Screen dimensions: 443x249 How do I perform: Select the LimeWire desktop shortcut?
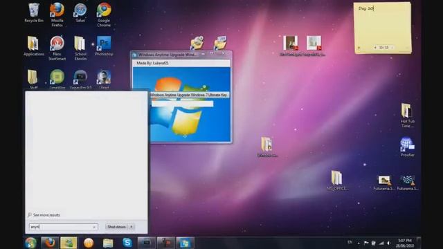(x=57, y=79)
